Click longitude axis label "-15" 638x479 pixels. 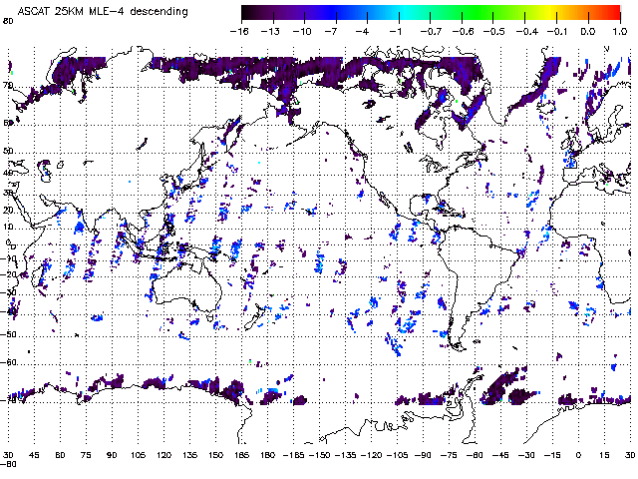coord(552,455)
